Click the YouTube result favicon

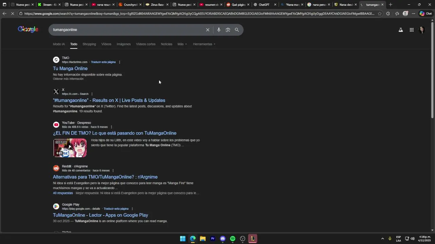[56, 125]
